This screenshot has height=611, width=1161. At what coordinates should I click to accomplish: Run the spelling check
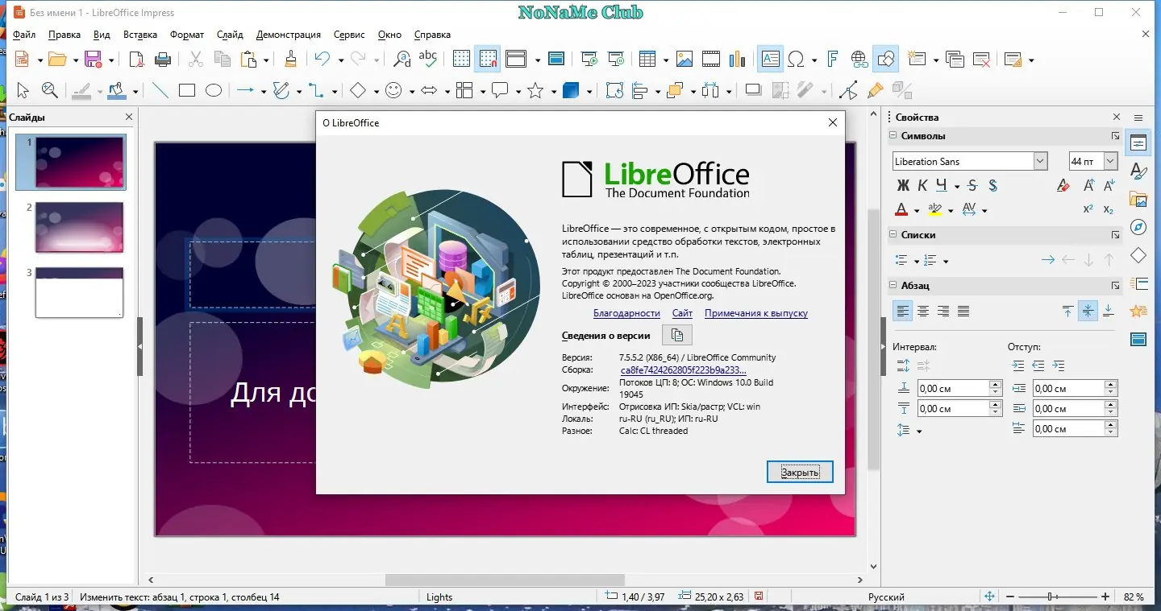coord(428,59)
